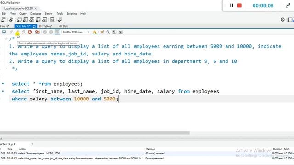
Task: Click '0 row(s) returned' message
Action: (x=154, y=159)
